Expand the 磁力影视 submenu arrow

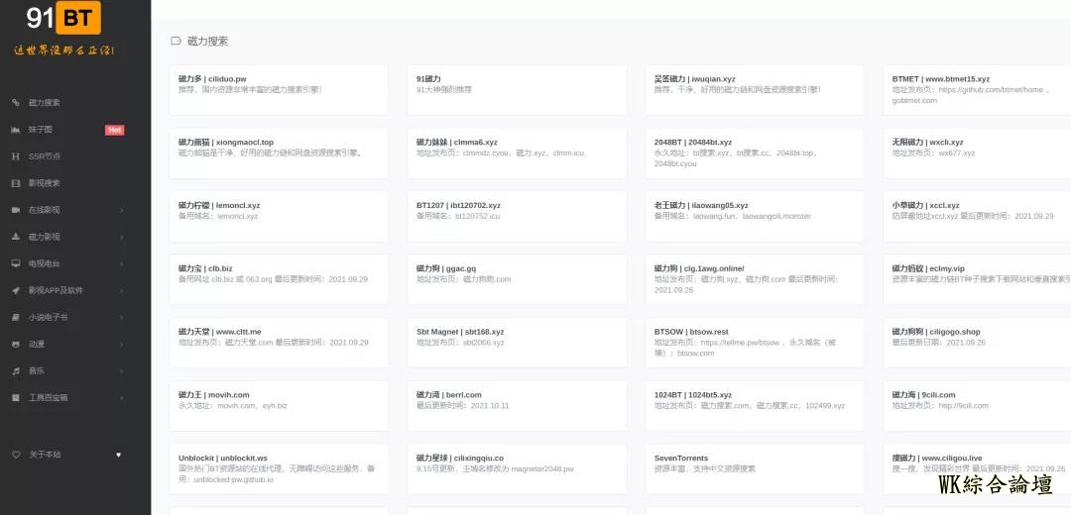pos(122,237)
